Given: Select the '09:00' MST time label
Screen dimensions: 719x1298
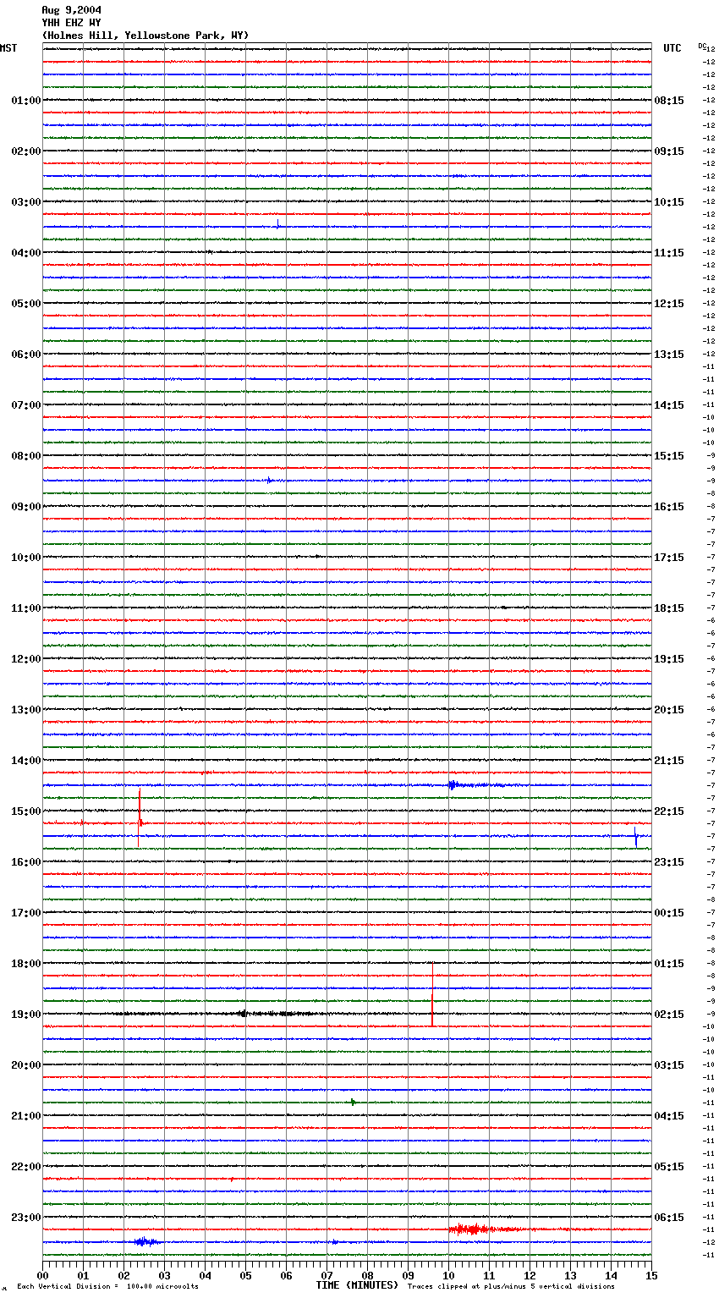Looking at the screenshot, I should (x=26, y=507).
